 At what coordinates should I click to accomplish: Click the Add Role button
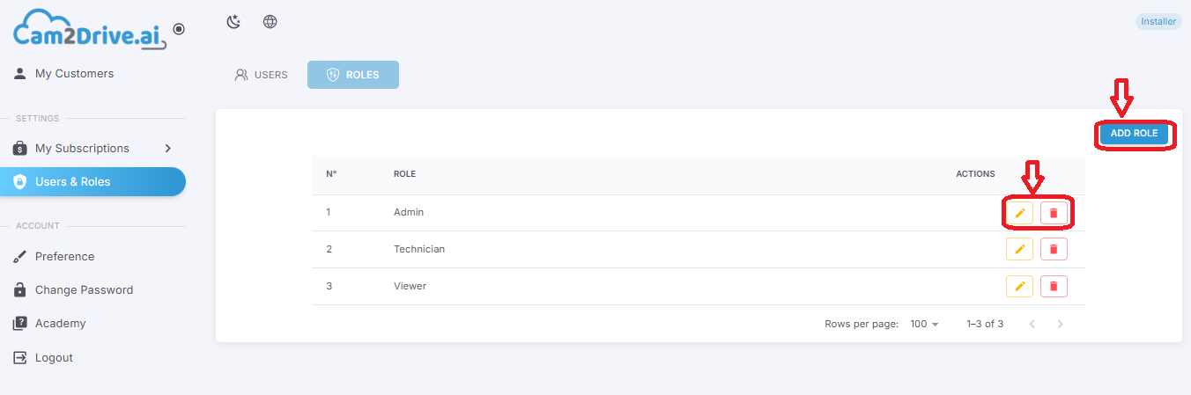point(1134,134)
